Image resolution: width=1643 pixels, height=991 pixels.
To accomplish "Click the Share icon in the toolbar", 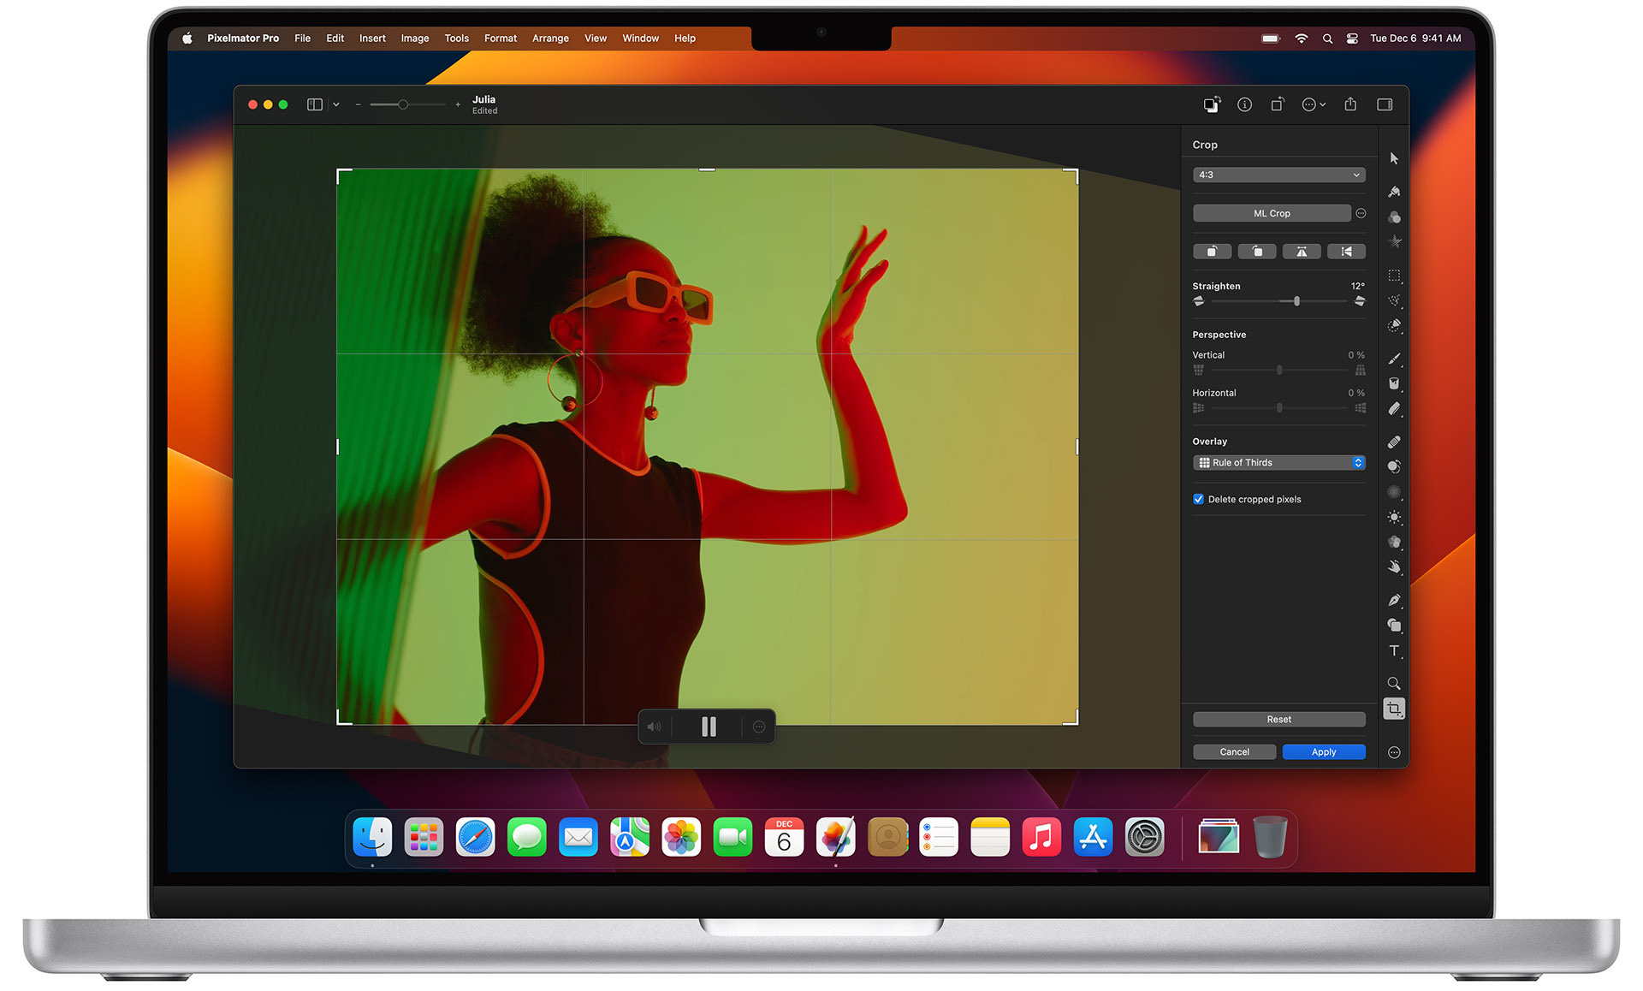I will click(x=1350, y=104).
